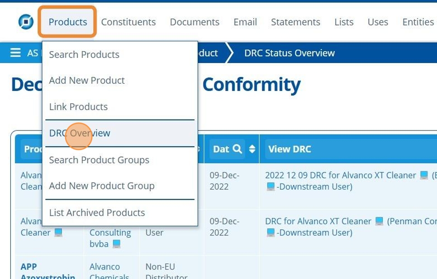
Task: Open the APP Azoxystrobin product link
Action: (47, 271)
